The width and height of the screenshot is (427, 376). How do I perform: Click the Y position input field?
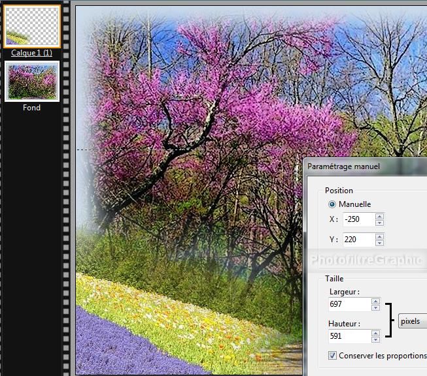[x=358, y=240]
